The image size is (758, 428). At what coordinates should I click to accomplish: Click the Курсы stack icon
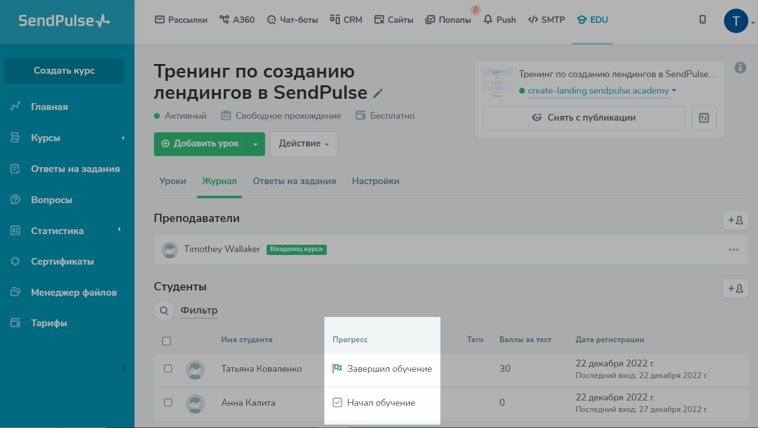tap(16, 138)
